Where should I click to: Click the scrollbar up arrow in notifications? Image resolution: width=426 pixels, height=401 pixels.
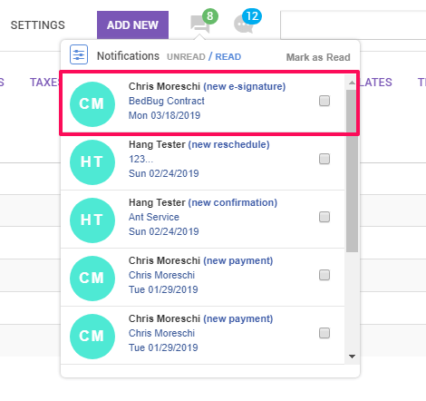point(352,83)
